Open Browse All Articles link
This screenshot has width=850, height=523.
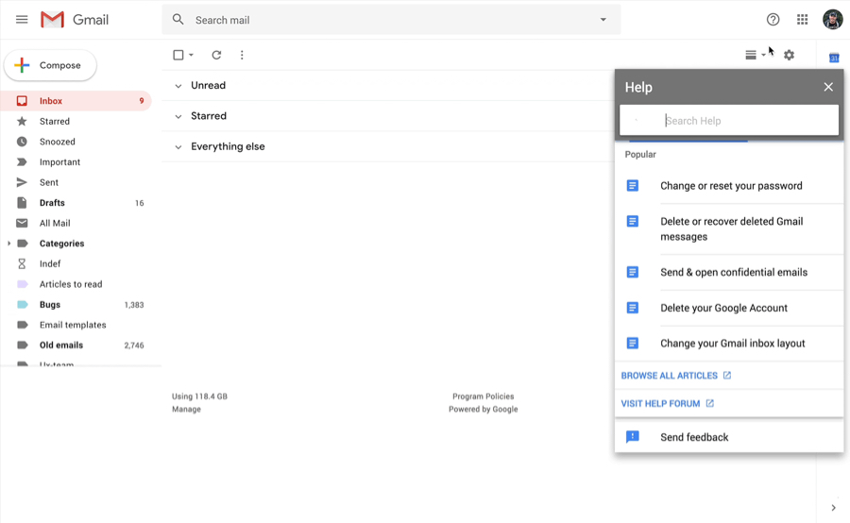pos(675,376)
